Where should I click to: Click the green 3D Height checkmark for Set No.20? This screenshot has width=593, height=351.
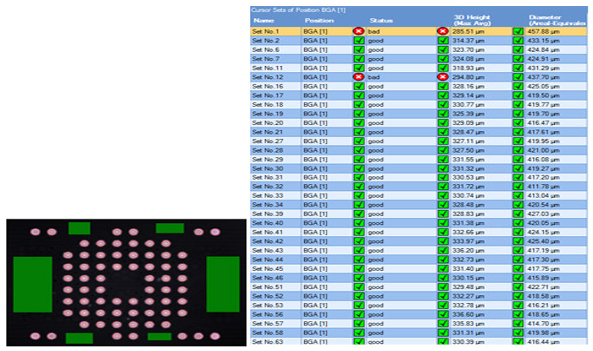(x=443, y=123)
